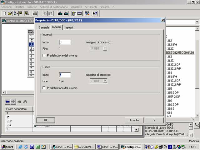The width and height of the screenshot is (200, 150).
Task: Open Excel from the quick launch bar
Action: coord(37,147)
